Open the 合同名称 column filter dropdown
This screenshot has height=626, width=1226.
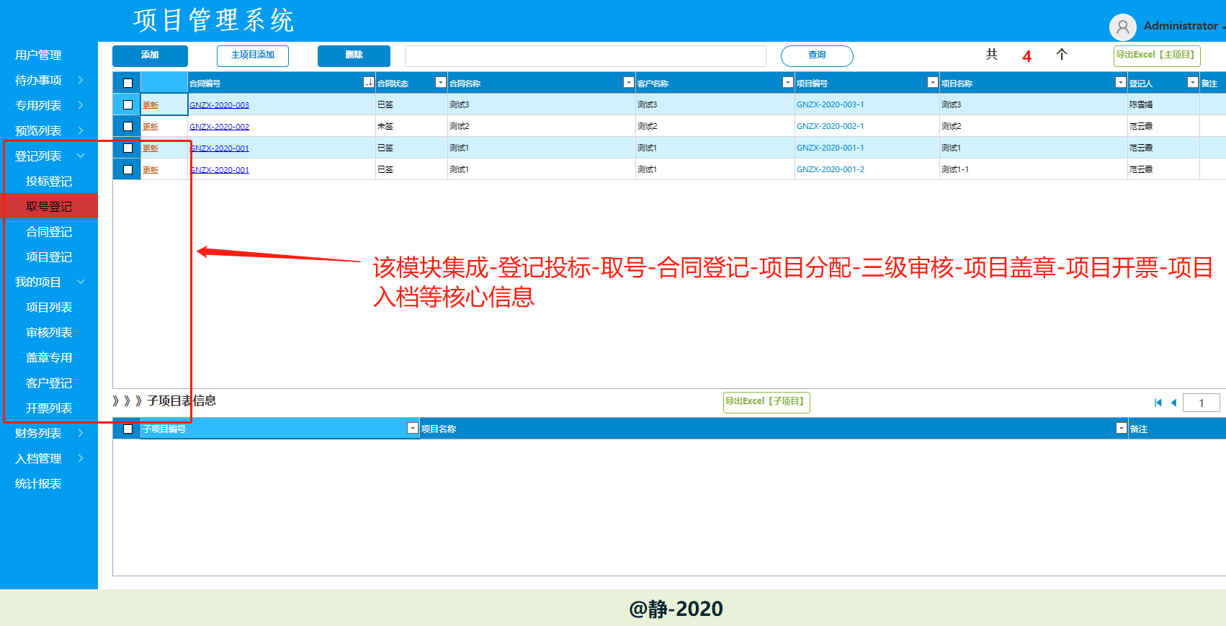629,83
